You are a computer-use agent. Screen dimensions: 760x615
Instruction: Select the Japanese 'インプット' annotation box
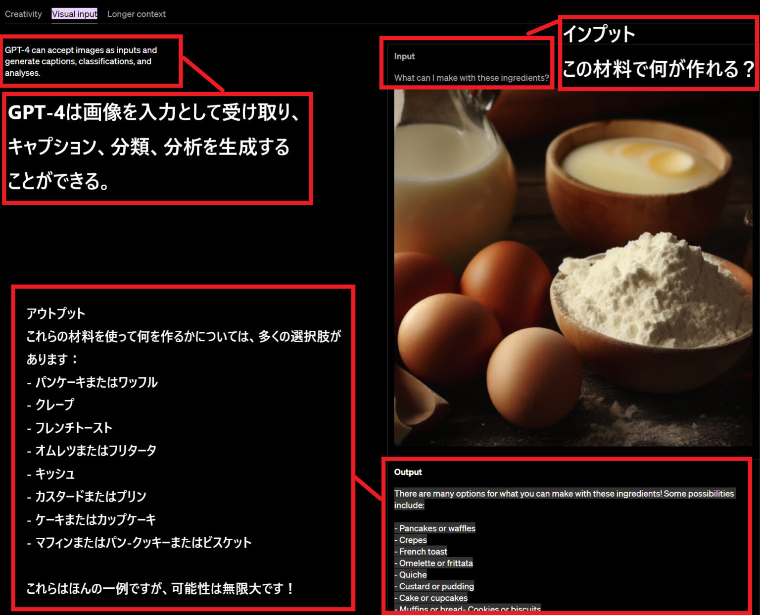pos(658,50)
